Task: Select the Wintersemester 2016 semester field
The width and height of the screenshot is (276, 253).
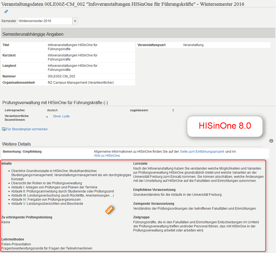Action: coord(45,21)
